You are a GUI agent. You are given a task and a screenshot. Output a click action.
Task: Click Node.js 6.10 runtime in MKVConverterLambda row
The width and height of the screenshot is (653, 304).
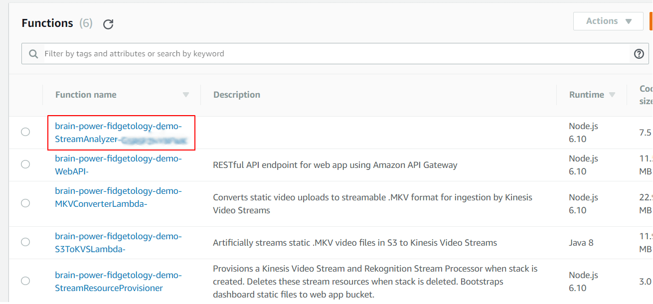tap(583, 204)
